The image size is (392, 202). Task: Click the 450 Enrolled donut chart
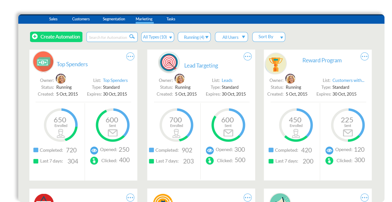pyautogui.click(x=296, y=125)
